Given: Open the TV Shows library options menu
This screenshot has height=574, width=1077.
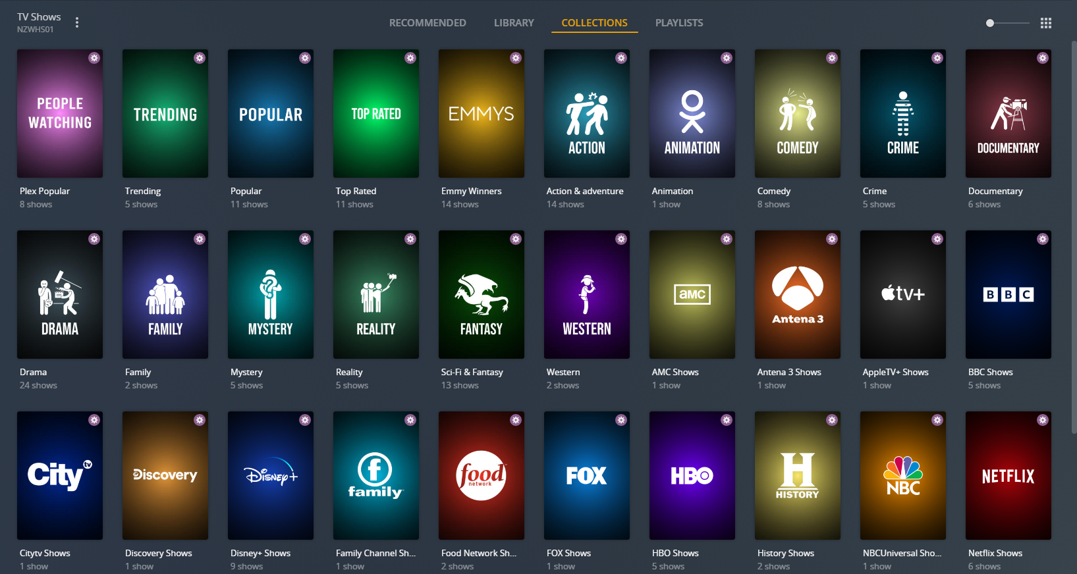Looking at the screenshot, I should click(x=77, y=23).
